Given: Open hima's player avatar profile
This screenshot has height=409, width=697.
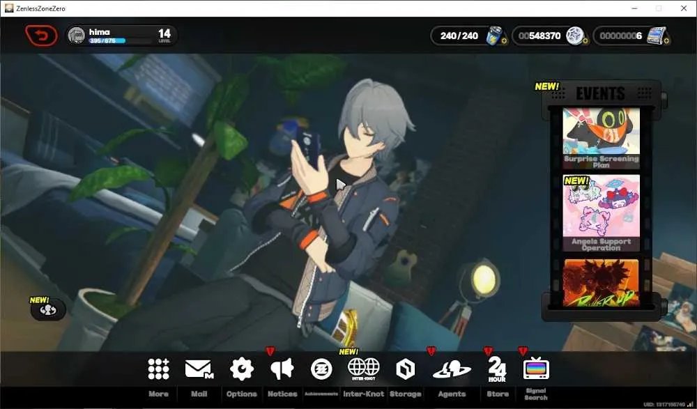Looking at the screenshot, I should [77, 36].
